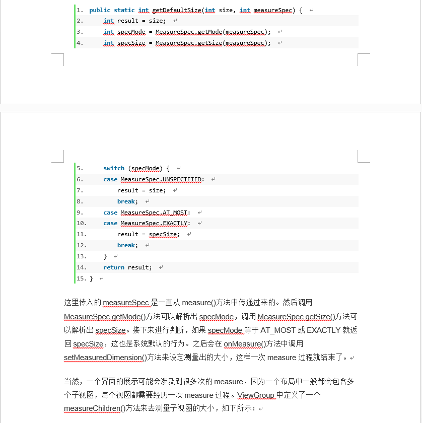Image resolution: width=422 pixels, height=423 pixels.
Task: Click 'specSize' after 回 in paragraph
Action: (88, 344)
